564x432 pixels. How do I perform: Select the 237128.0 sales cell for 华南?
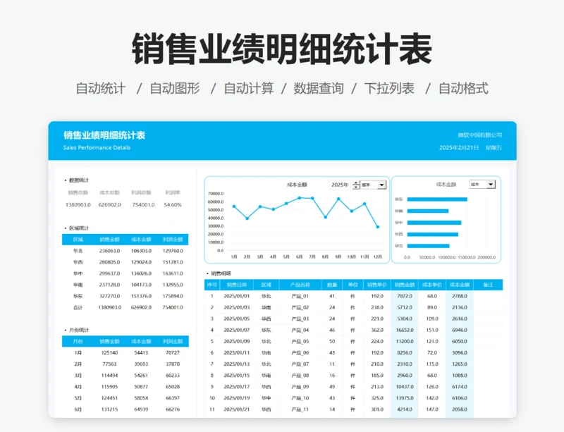coord(110,285)
